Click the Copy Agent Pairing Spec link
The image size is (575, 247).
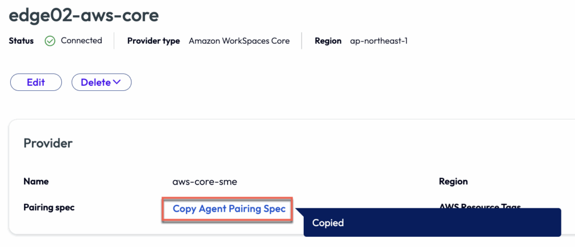pos(229,209)
